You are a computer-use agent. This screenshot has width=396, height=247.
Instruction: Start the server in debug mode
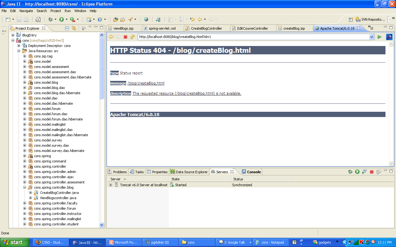click(x=350, y=172)
